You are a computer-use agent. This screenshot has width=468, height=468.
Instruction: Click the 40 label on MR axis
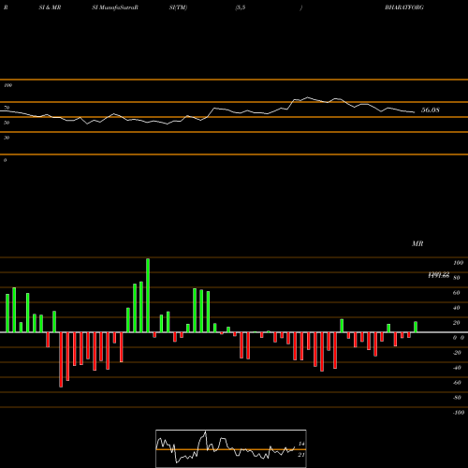tap(457, 308)
